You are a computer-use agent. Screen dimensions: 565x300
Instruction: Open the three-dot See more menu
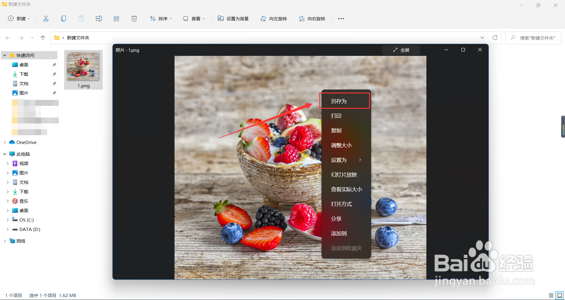[x=341, y=19]
